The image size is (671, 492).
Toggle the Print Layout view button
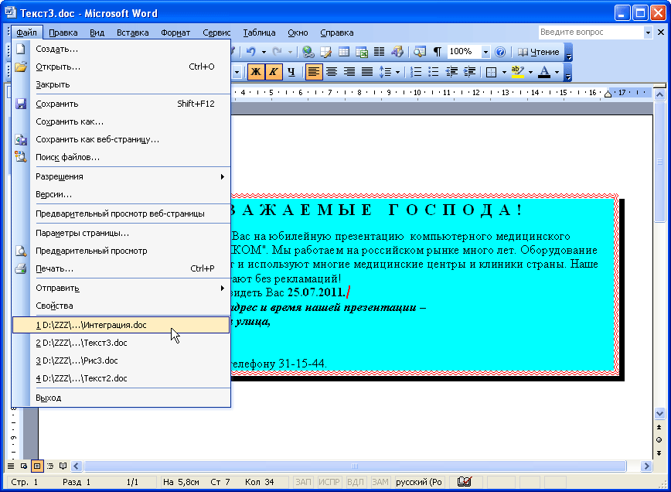(37, 466)
